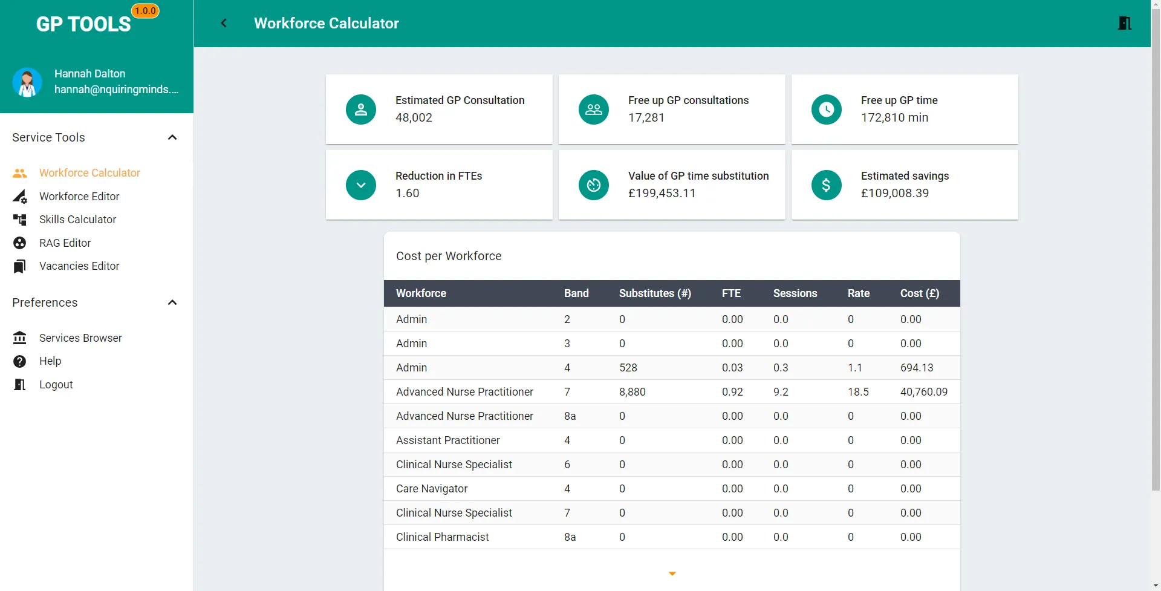The width and height of the screenshot is (1161, 591).
Task: Click the Care Navigator row name
Action: click(x=432, y=489)
